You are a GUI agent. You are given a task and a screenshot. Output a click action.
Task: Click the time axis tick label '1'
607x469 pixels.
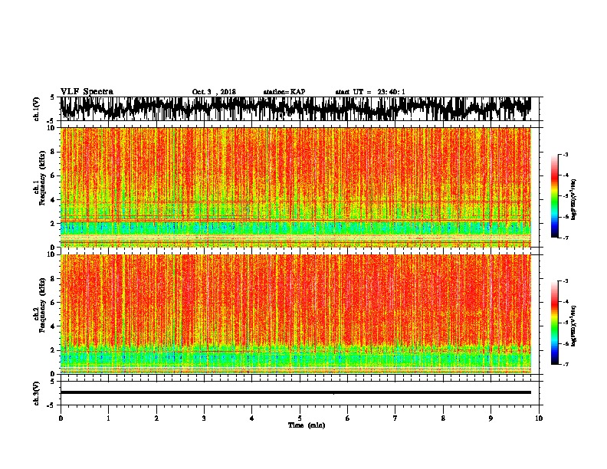108,418
